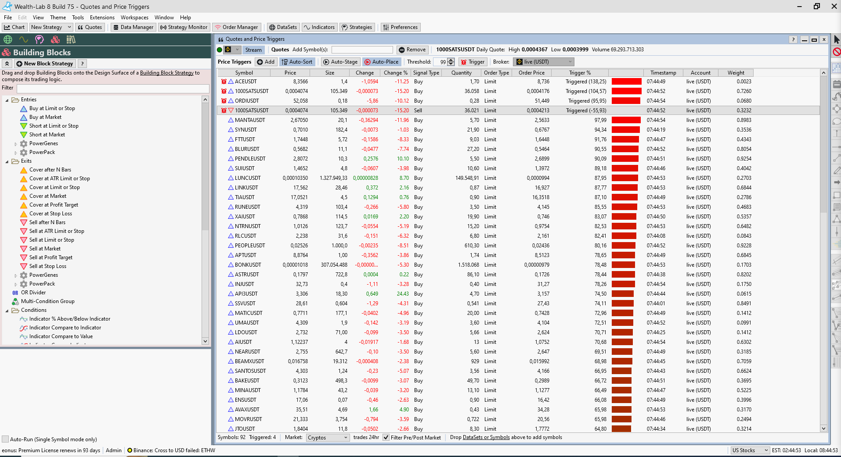Open the Extensions menu
The height and width of the screenshot is (457, 841).
click(x=102, y=18)
